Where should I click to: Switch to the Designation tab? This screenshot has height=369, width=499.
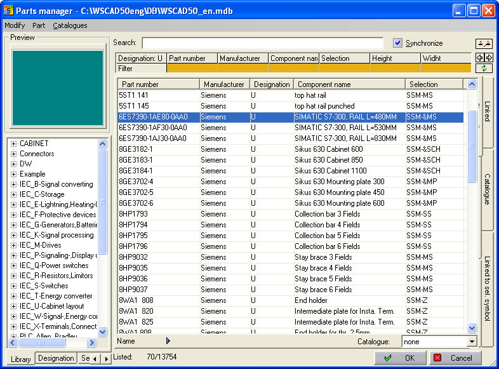click(56, 358)
